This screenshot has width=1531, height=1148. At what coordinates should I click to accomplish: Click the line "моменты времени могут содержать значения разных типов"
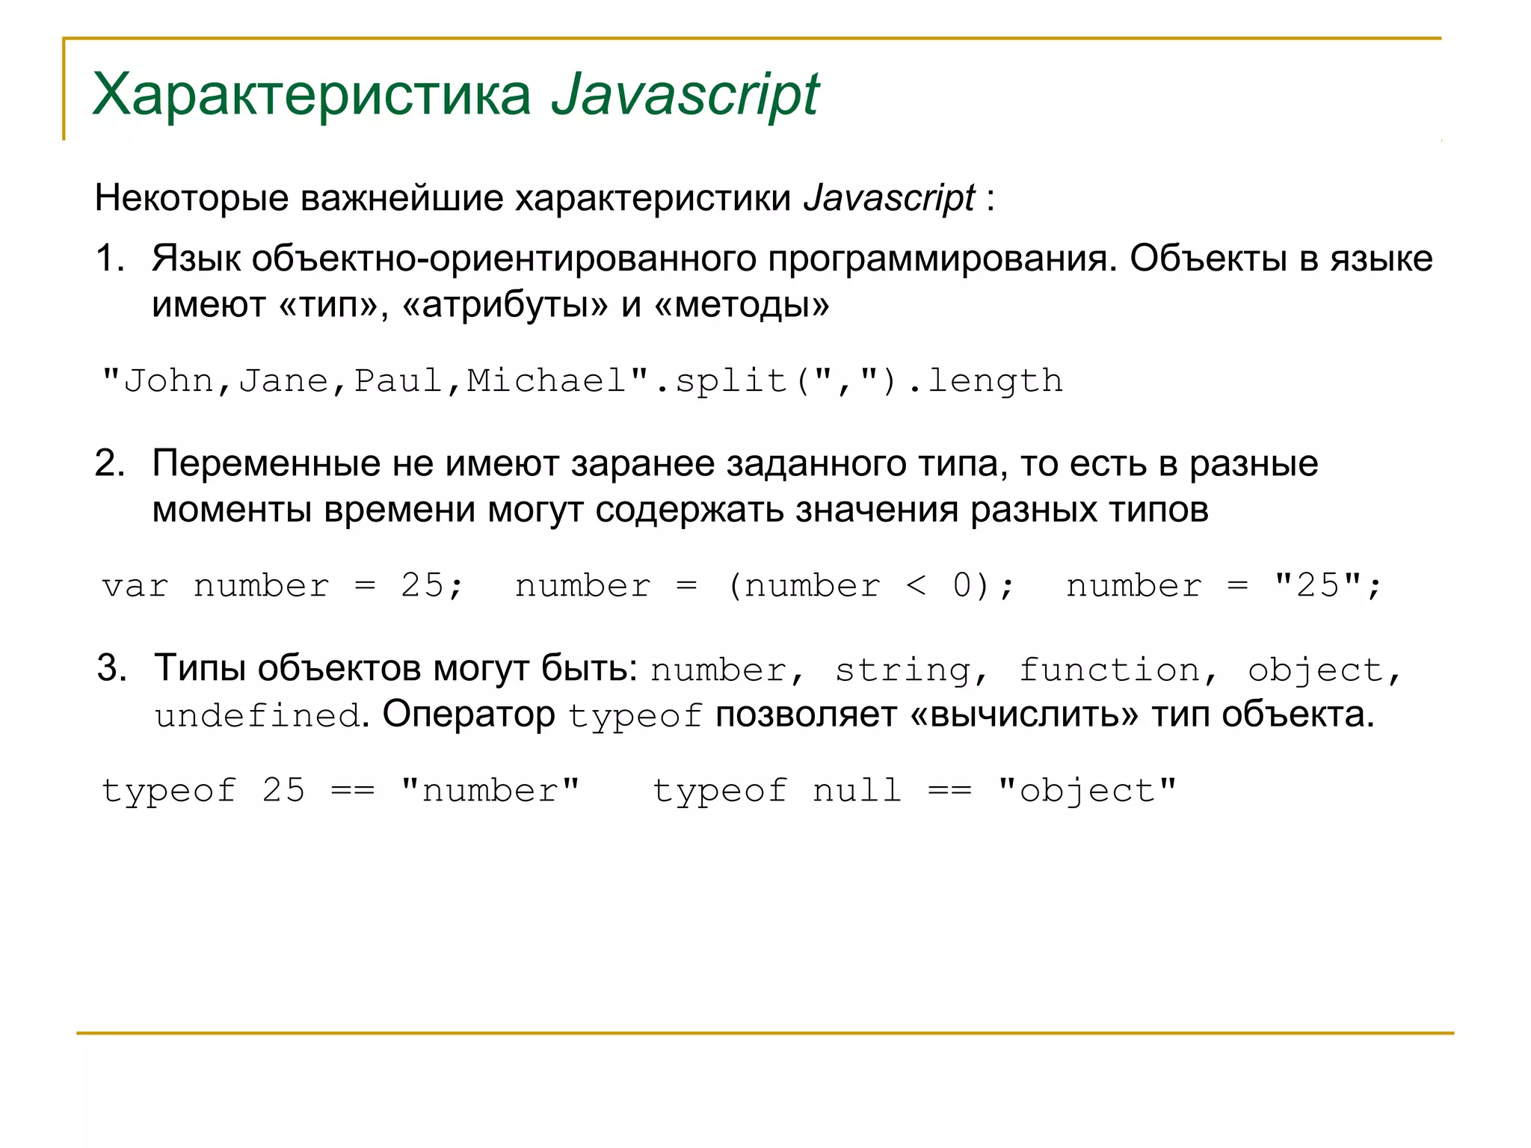[680, 510]
